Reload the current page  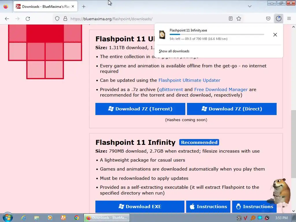pos(28,19)
